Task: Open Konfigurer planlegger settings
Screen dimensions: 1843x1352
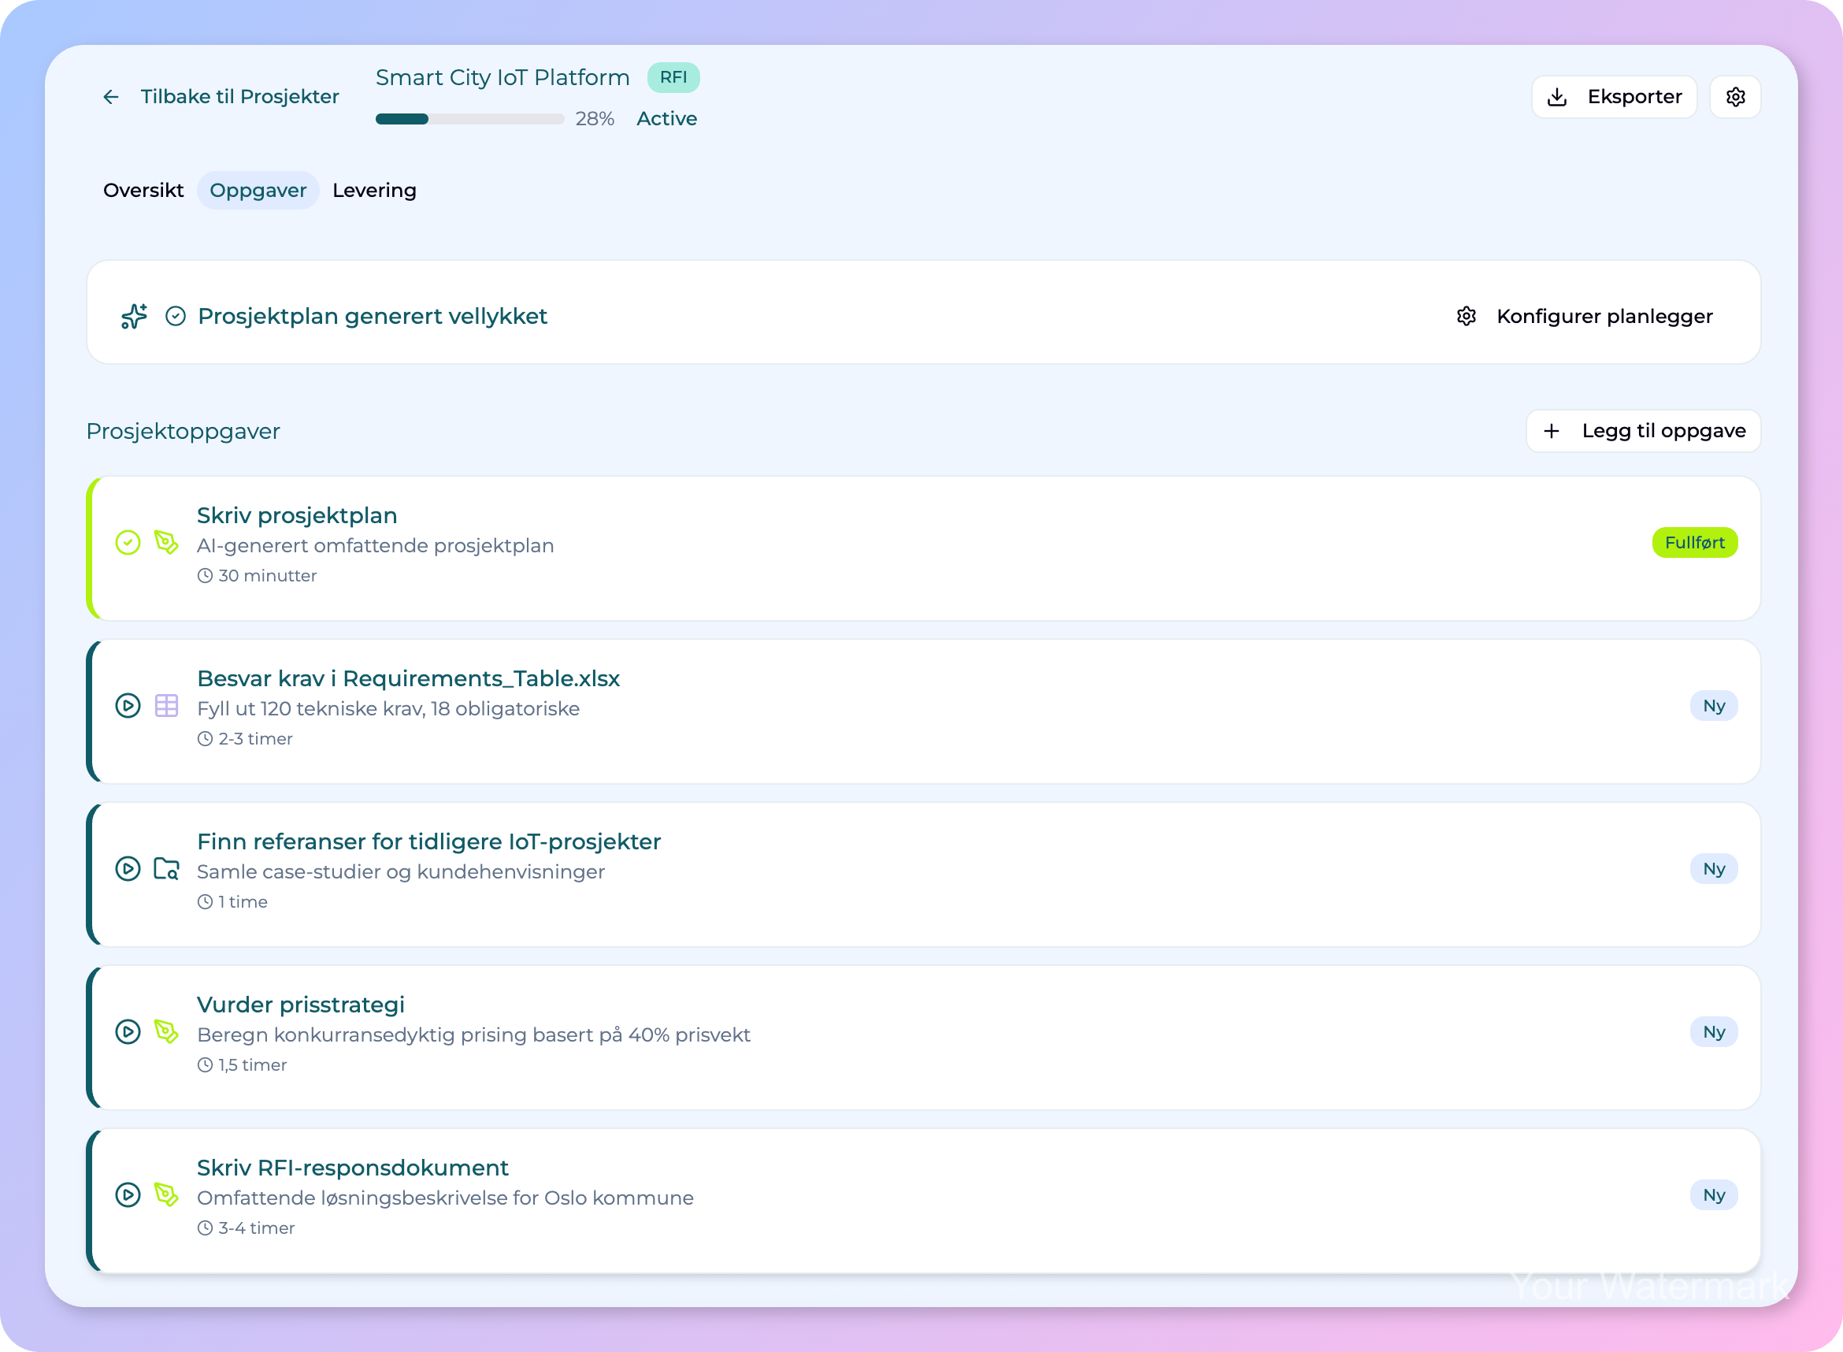Action: point(1585,316)
